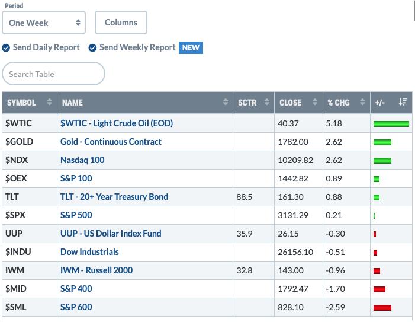The width and height of the screenshot is (415, 322).
Task: Click the percent change 5.18
Action: (334, 123)
